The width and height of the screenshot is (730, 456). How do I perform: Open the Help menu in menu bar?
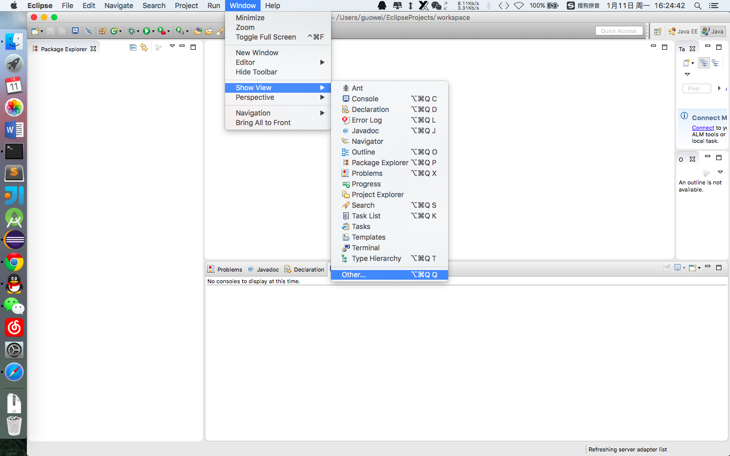[x=272, y=6]
